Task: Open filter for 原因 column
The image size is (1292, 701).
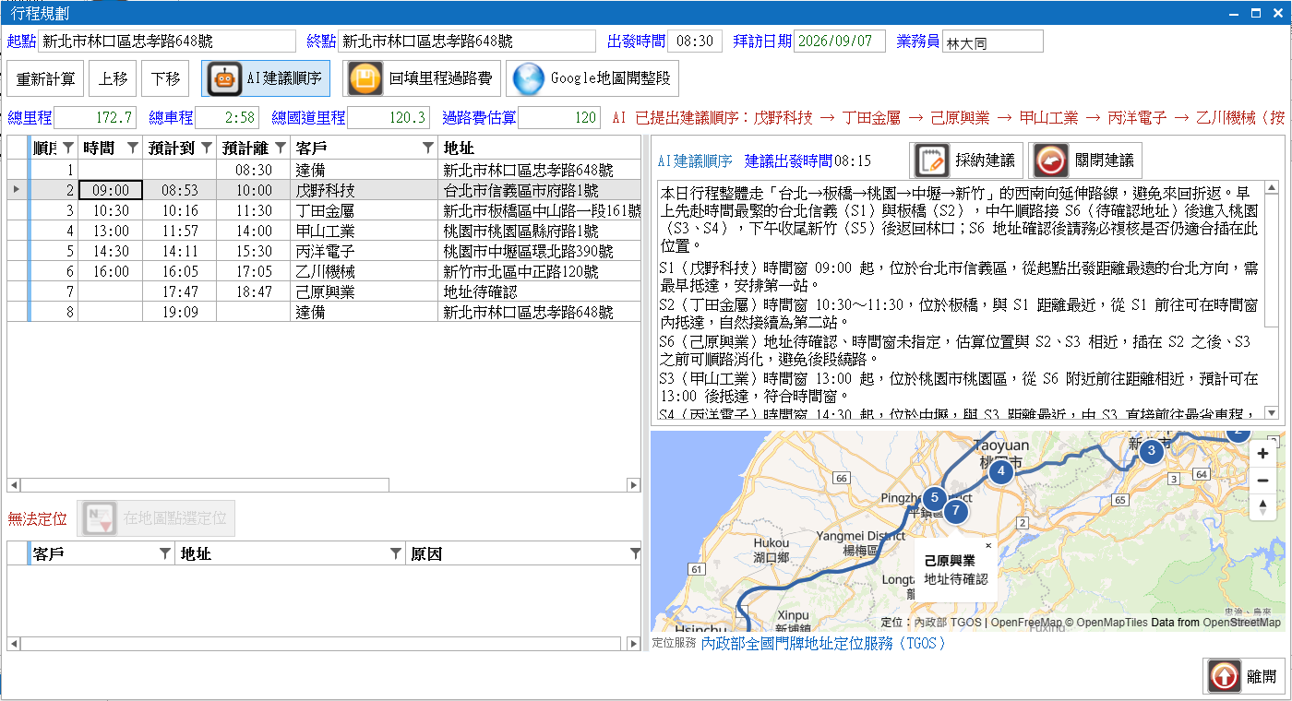Action: pyautogui.click(x=634, y=552)
